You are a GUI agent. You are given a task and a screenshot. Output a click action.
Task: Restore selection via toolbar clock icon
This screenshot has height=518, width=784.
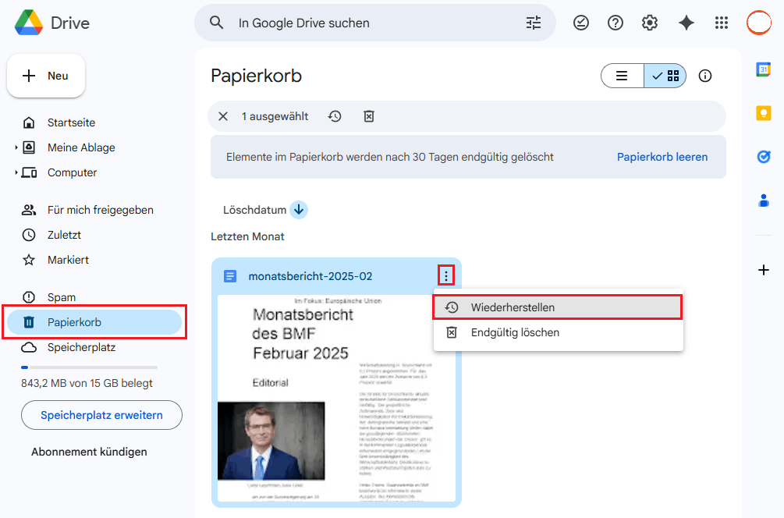point(335,115)
